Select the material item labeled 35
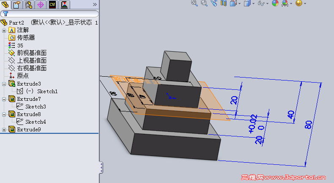This screenshot has height=183, width=334. pos(20,45)
